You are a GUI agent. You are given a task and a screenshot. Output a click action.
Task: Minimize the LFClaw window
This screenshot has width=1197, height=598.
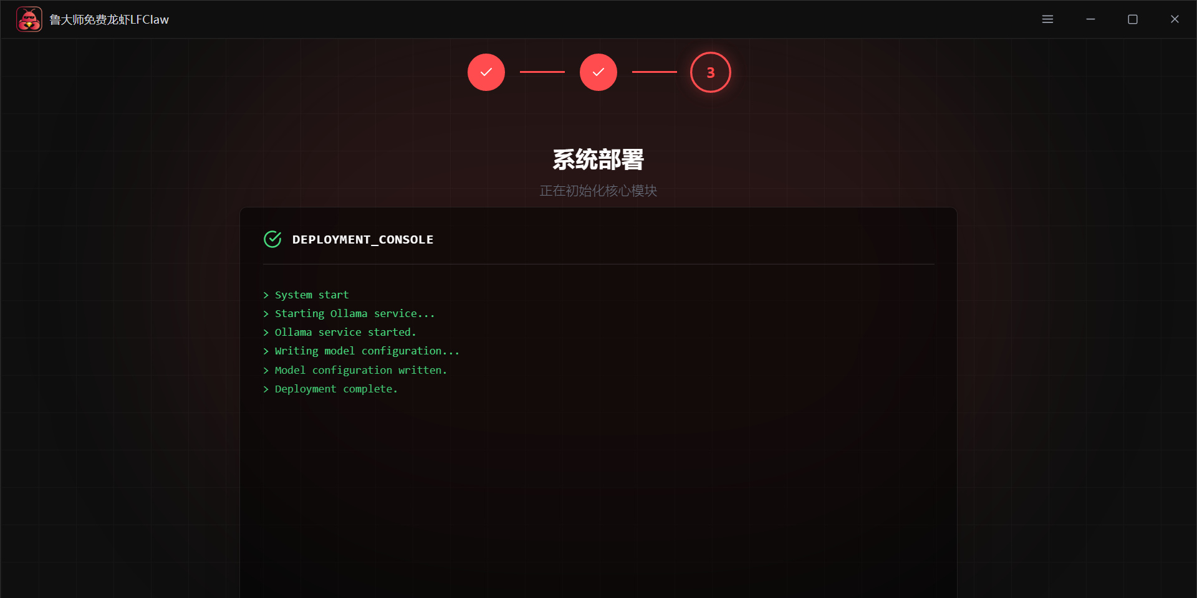point(1090,19)
